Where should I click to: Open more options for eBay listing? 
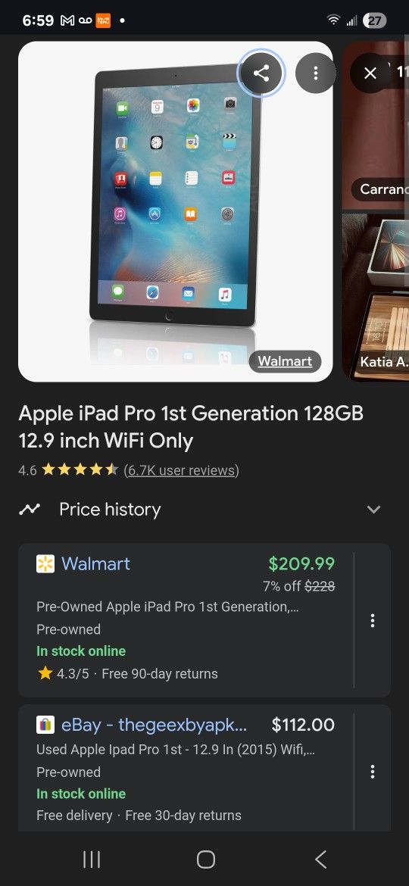tap(373, 772)
